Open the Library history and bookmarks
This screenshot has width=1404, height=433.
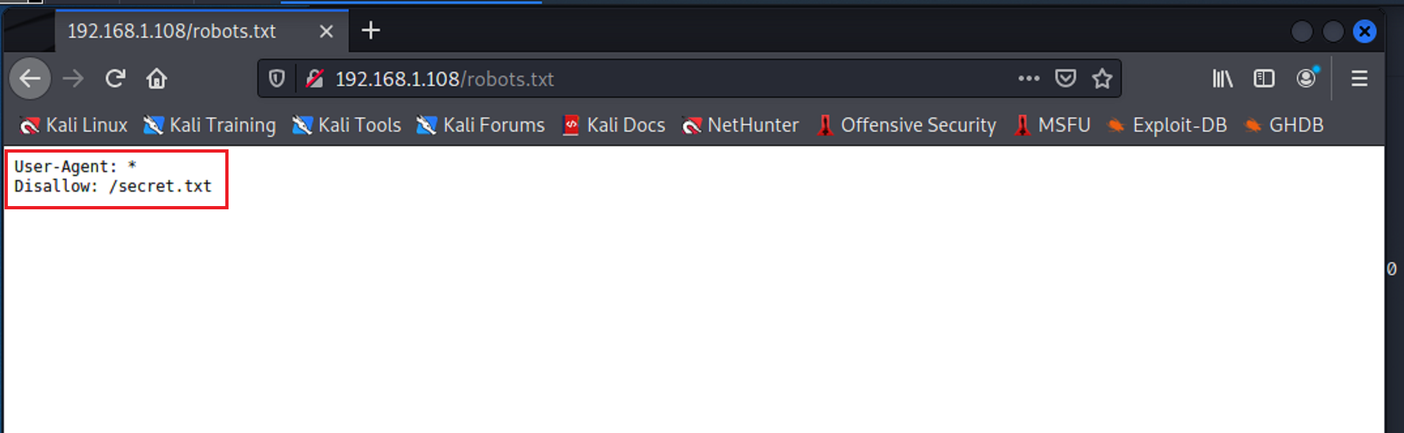(x=1222, y=79)
